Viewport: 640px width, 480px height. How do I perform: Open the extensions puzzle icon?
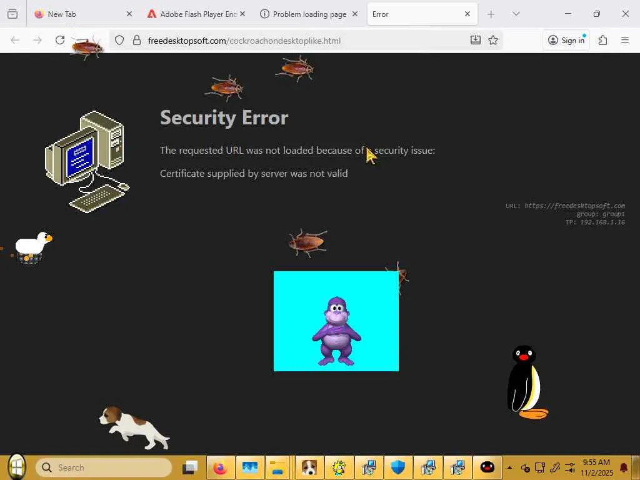point(602,40)
